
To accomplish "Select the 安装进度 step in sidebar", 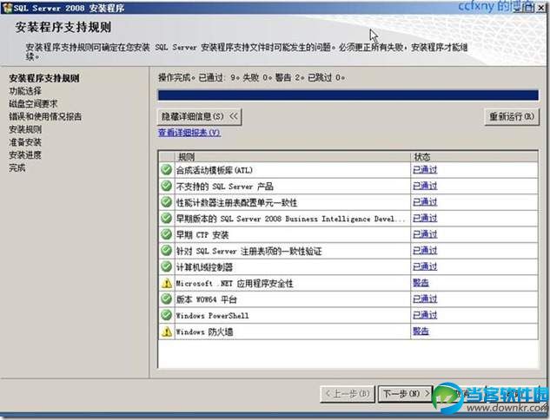I will pos(25,154).
